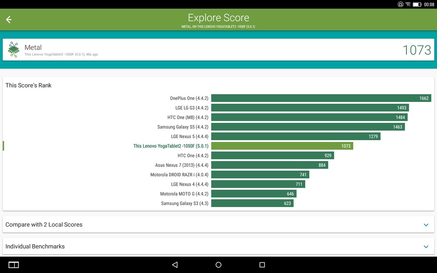
Task: Tap the HTC One (M8) entry
Action: click(188, 117)
